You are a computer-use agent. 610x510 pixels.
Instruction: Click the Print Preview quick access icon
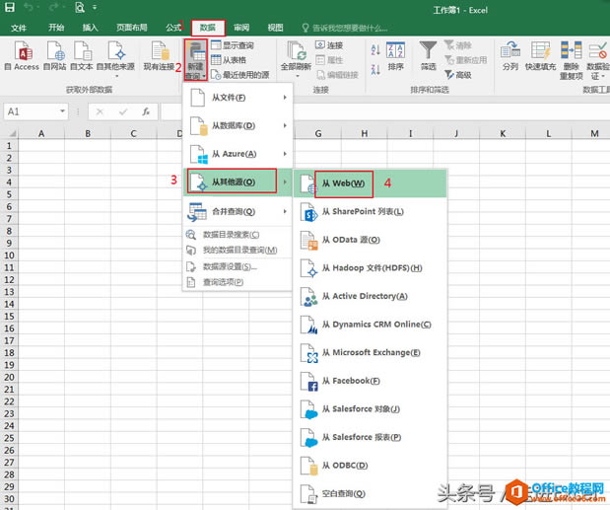pyautogui.click(x=80, y=7)
